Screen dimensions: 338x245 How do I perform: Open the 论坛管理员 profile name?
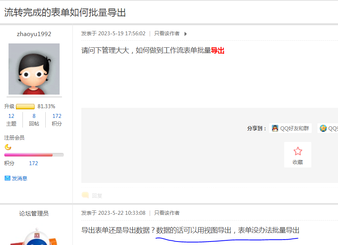34,214
